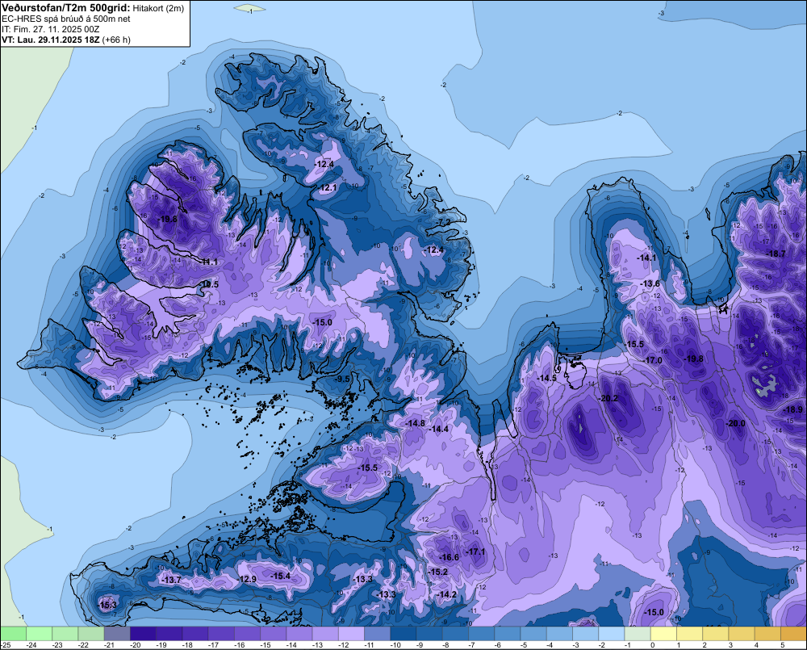Click the legend swatch between -21 and -20
The width and height of the screenshot is (807, 650).
117,634
